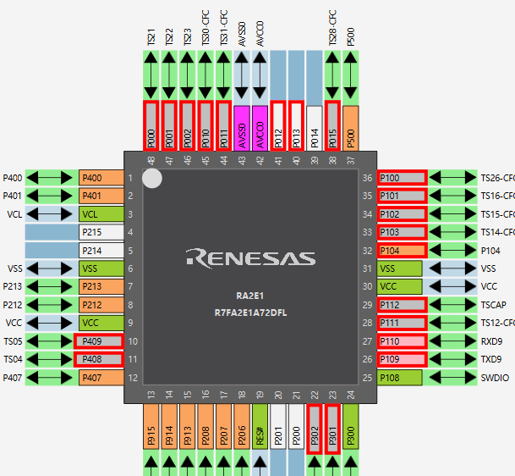Click the TS28-CFC signal label
Screen dimensions: 515x476
(332, 28)
